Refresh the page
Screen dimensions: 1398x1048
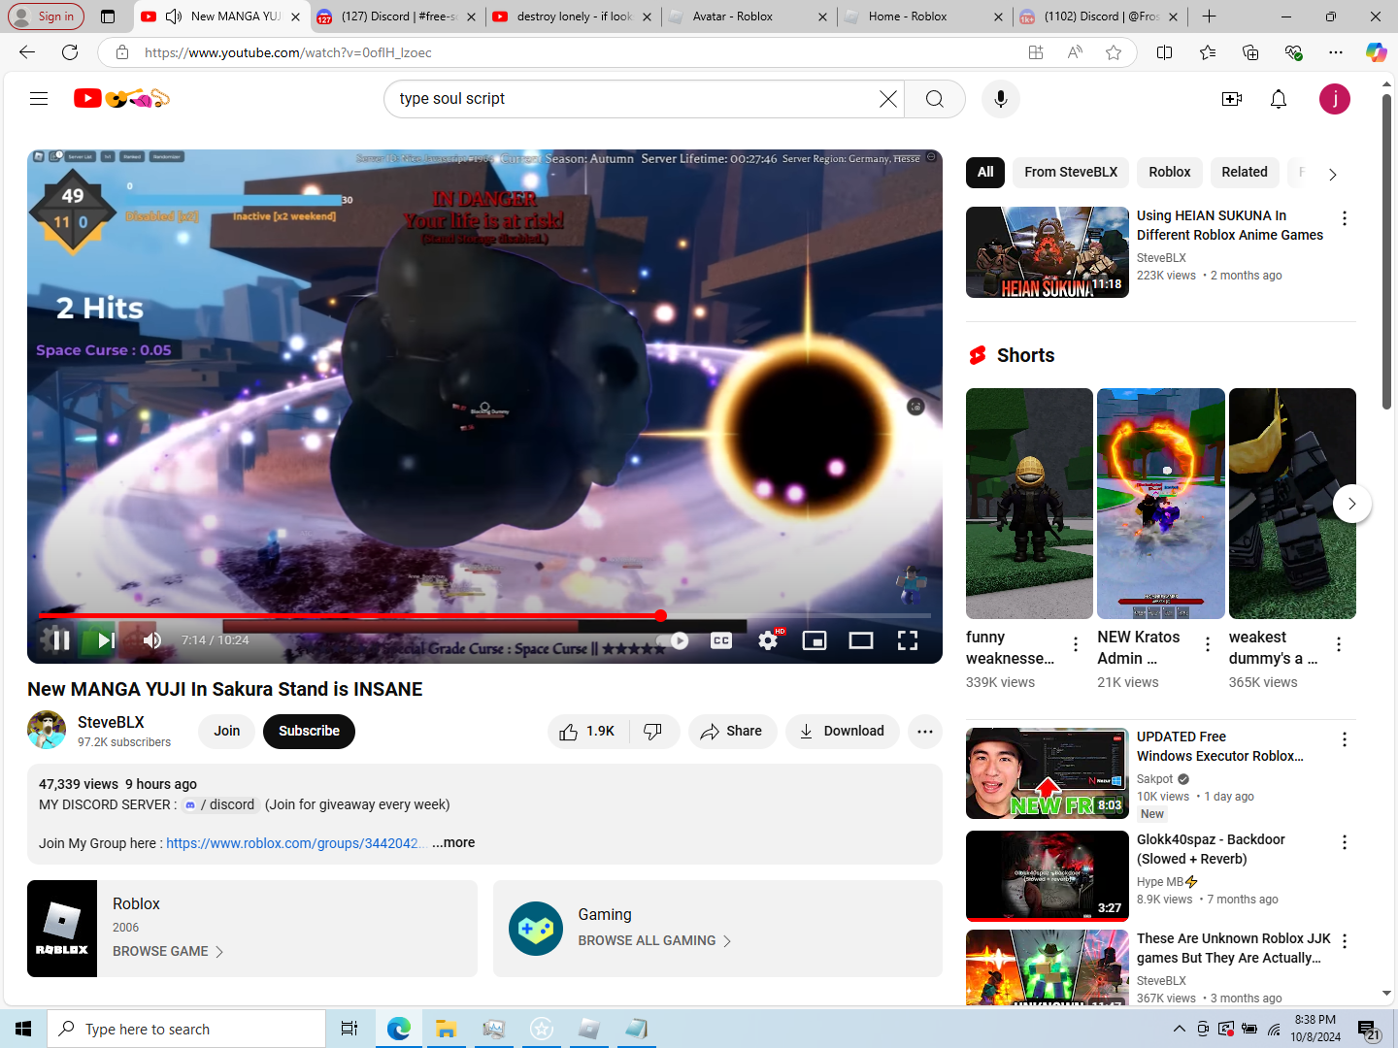(70, 52)
